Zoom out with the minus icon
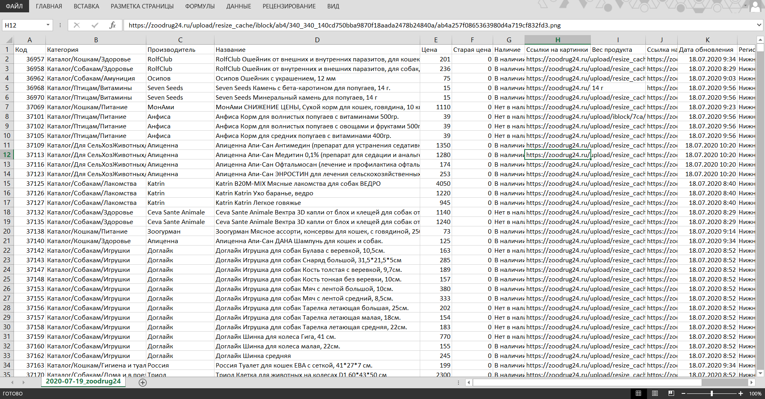The width and height of the screenshot is (765, 399). click(683, 393)
